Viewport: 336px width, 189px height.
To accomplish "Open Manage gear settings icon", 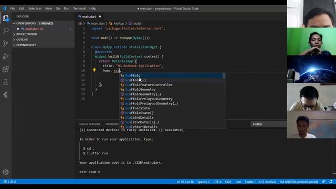I will [x=6, y=172].
